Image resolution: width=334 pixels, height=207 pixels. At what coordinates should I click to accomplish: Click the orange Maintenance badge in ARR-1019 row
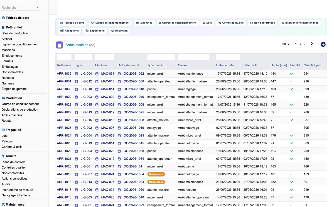156,174
